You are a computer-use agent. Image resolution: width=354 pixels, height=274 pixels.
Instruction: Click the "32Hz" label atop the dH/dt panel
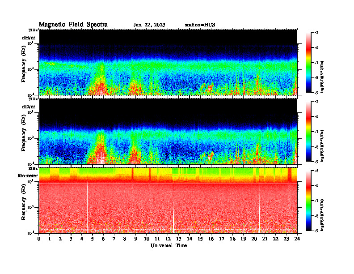[33, 30]
